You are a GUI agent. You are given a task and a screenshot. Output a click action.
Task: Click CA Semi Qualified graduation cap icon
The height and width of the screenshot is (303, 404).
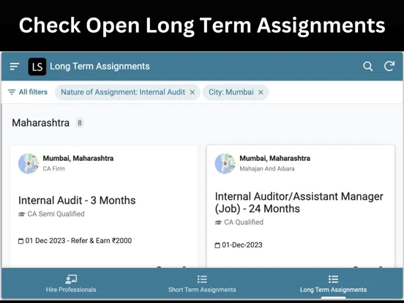click(21, 214)
